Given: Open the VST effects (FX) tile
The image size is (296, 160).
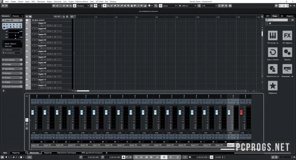Looking at the screenshot, I should coord(287,35).
